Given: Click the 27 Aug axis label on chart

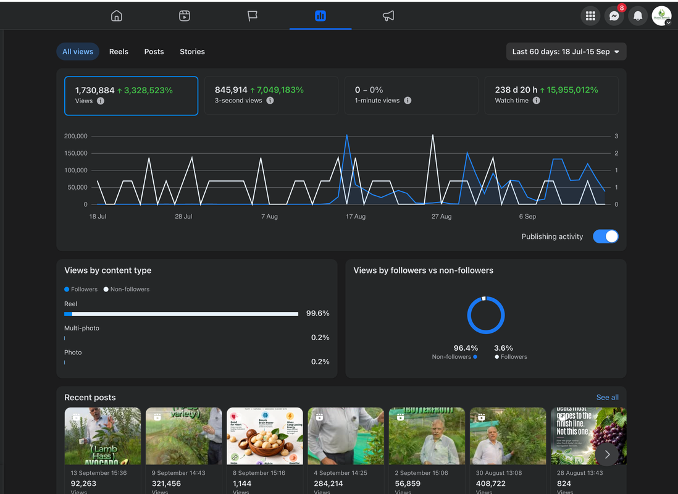Looking at the screenshot, I should [x=442, y=216].
